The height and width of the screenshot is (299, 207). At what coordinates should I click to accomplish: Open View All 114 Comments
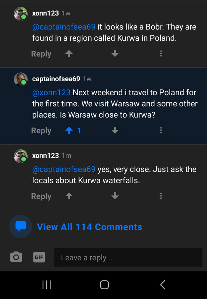[89, 227]
